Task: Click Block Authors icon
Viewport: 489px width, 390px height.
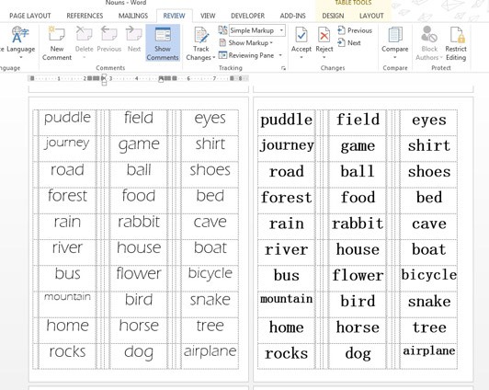Action: (x=429, y=34)
